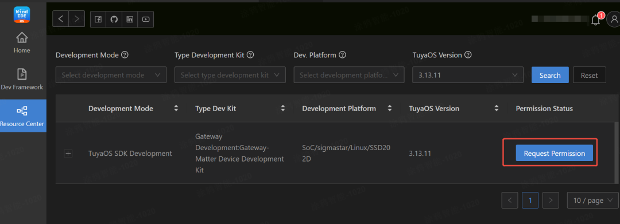This screenshot has width=620, height=224.
Task: Show help for TuyaOS Version filter
Action: (468, 55)
